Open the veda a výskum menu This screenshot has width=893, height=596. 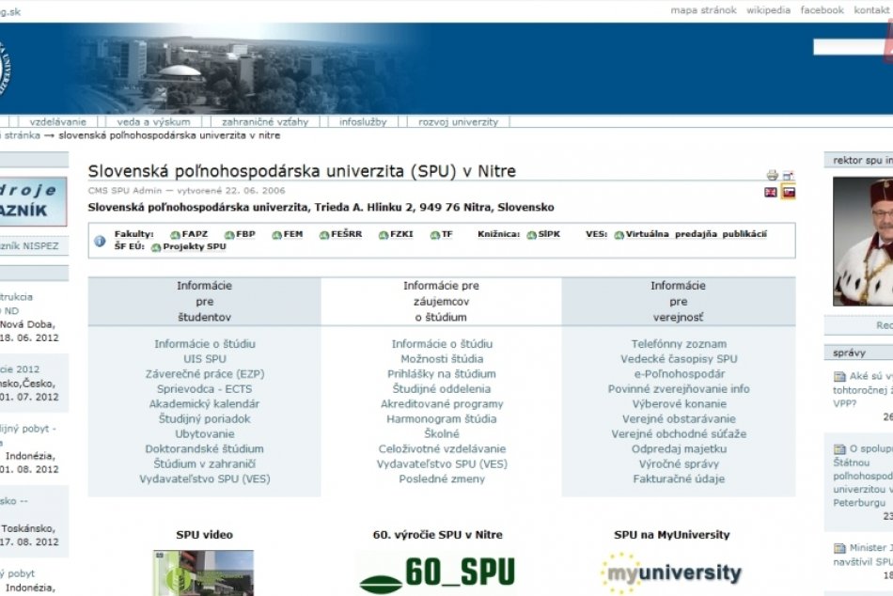(x=153, y=121)
